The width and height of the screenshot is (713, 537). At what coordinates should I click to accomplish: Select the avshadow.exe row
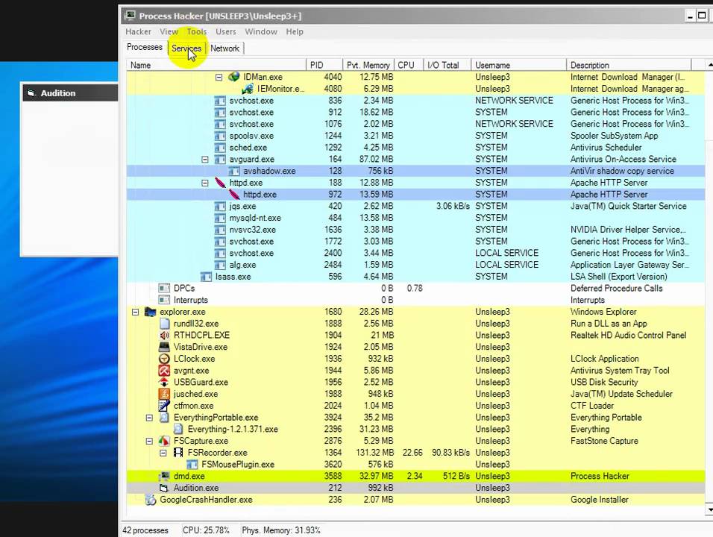pyautogui.click(x=415, y=171)
